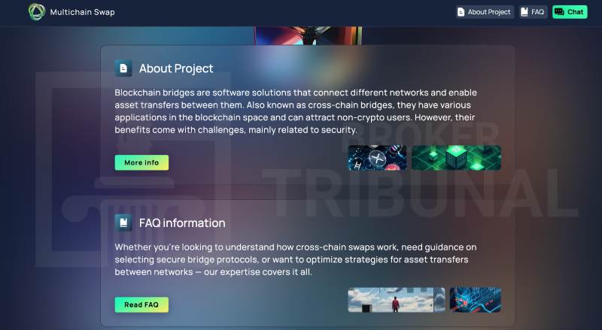Click the colorful banner image below the header
This screenshot has height=330, width=602.
309,35
